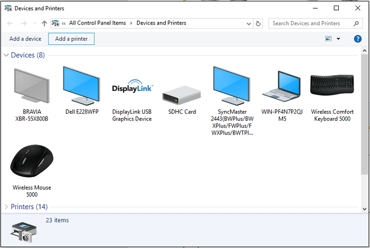Expand the hidden breadcrumb path chevrons
The image size is (370, 248).
pyautogui.click(x=64, y=23)
